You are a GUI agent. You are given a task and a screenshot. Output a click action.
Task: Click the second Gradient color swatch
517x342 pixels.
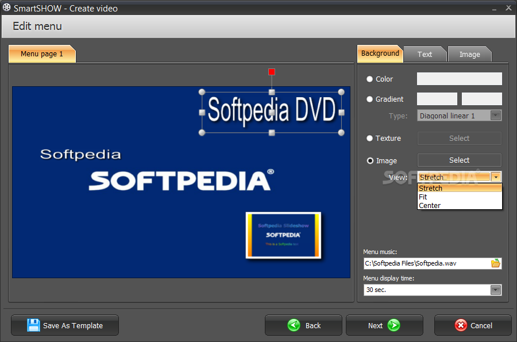[482, 99]
